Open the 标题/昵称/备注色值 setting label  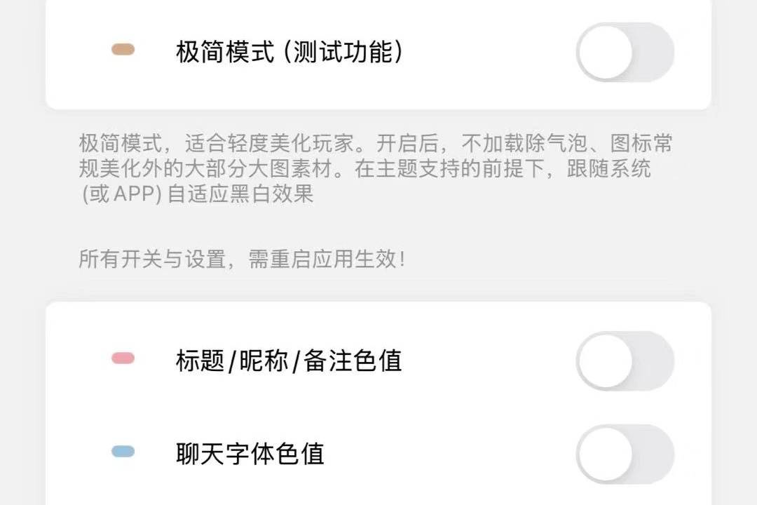289,361
